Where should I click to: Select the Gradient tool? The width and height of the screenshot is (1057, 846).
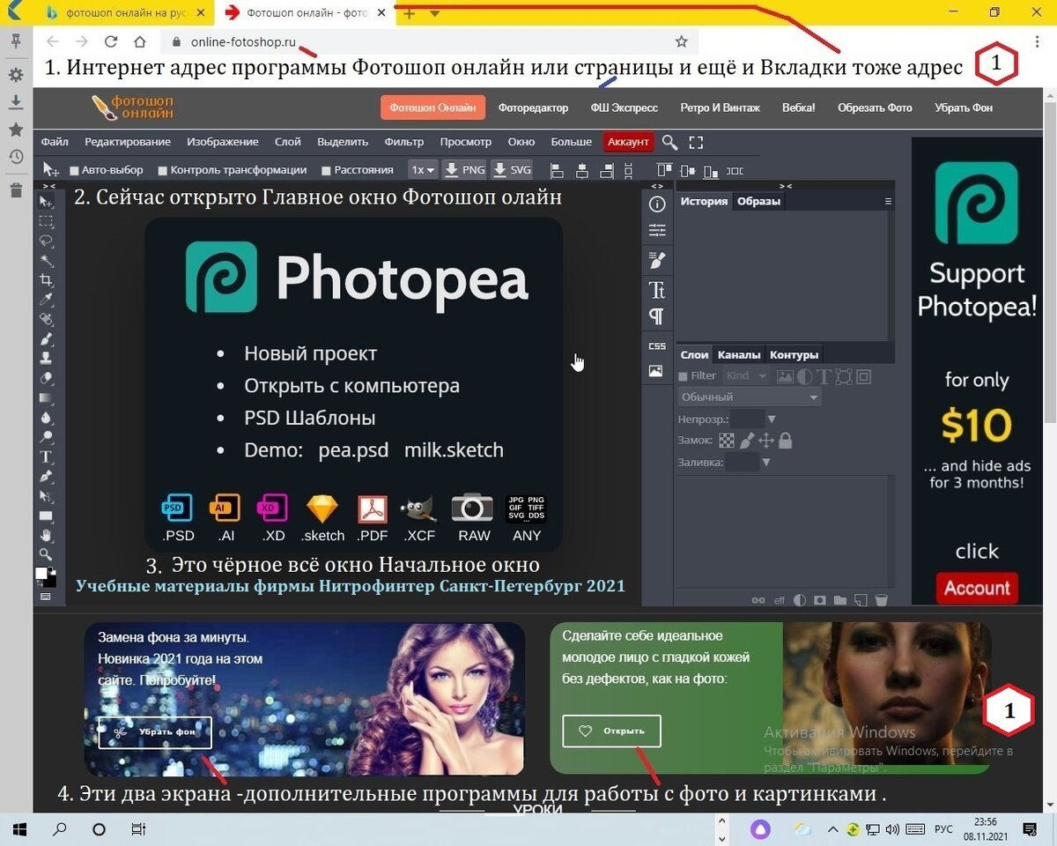[x=47, y=397]
